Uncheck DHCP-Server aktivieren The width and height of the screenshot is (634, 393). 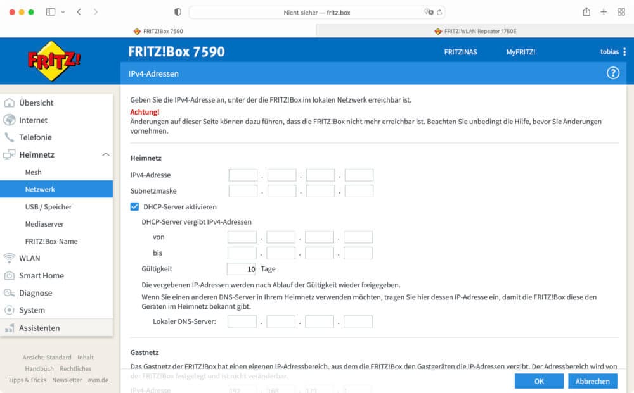click(x=134, y=206)
